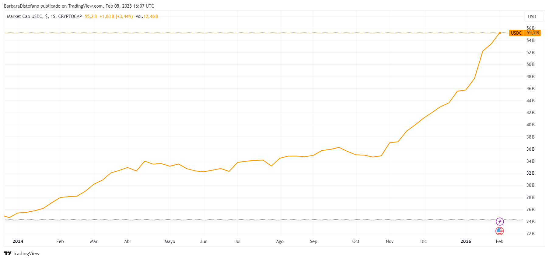Select the Nov label on time axis
The width and height of the screenshot is (549, 260).
(x=390, y=241)
